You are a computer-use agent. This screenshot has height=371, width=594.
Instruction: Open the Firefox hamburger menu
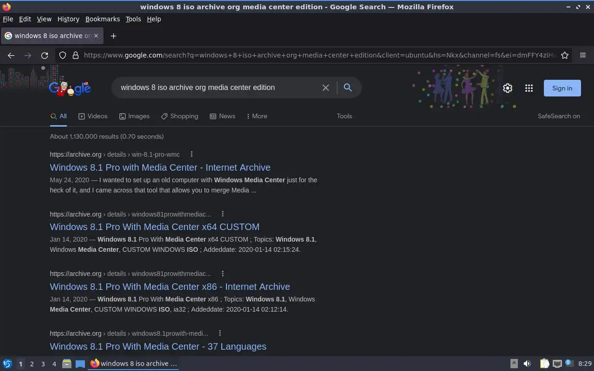(x=583, y=55)
